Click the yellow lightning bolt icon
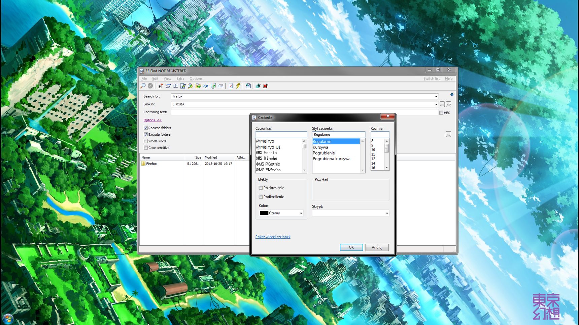 pyautogui.click(x=238, y=86)
